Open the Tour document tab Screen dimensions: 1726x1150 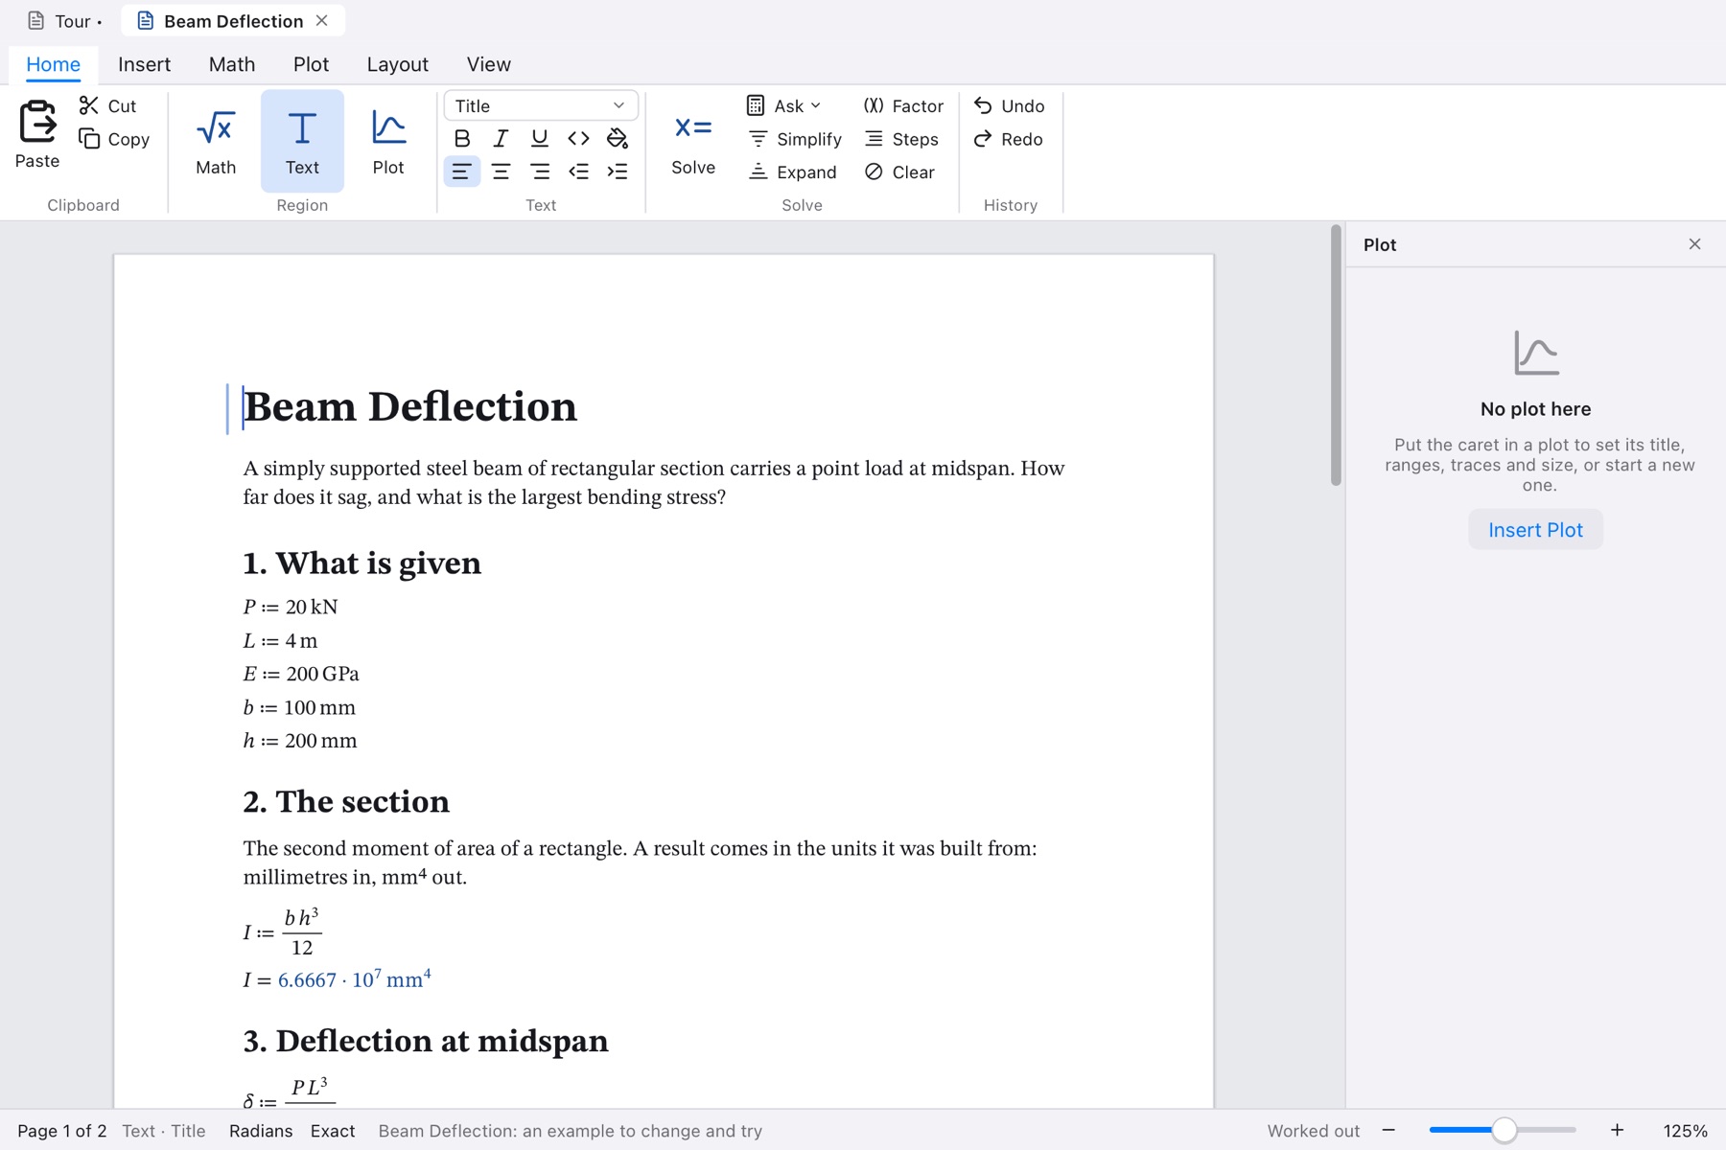tap(64, 21)
